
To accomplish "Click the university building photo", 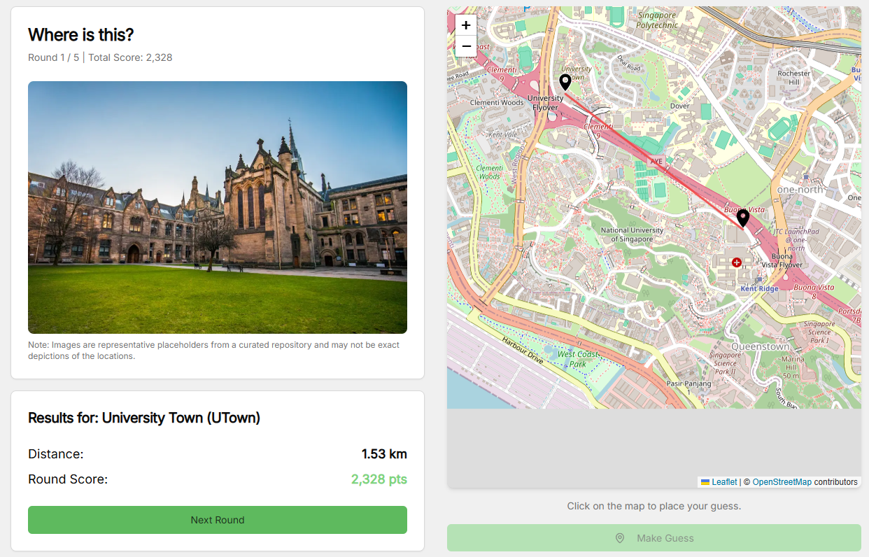I will tap(218, 207).
